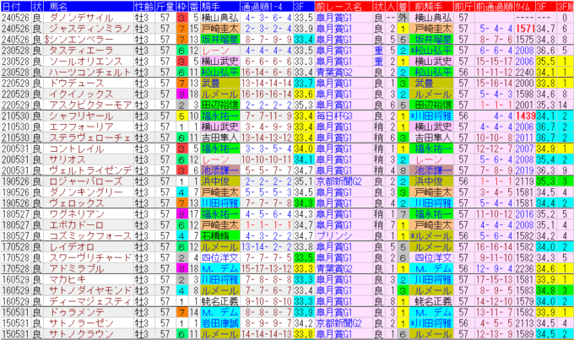574x340 pixels.
Task: Open horse エフフォーリア
Action: tap(81, 127)
